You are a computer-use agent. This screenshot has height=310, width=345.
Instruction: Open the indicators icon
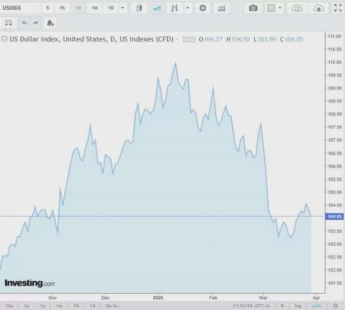click(x=221, y=8)
